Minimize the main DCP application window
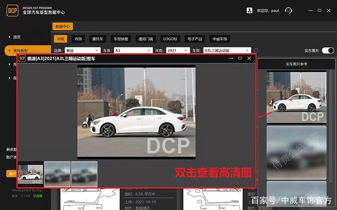Viewport: 337px width, 210px height. click(x=310, y=11)
